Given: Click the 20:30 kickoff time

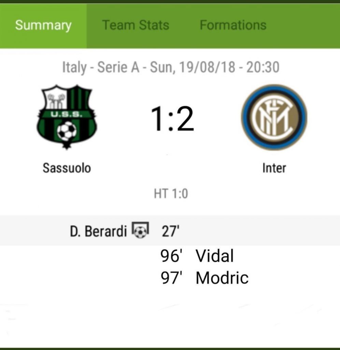Looking at the screenshot, I should (263, 67).
